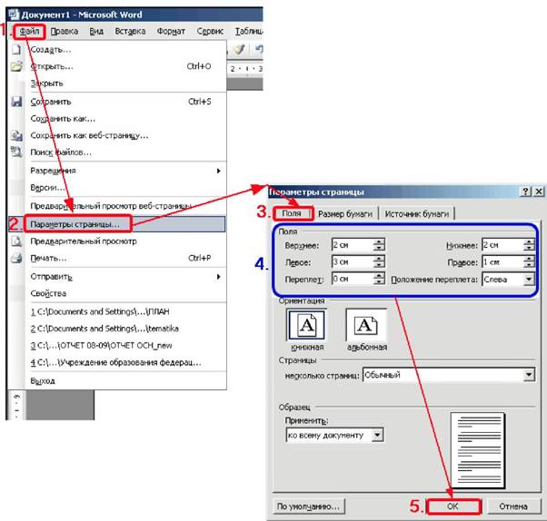Click the Правое margin field
This screenshot has width=547, height=521.
pyautogui.click(x=502, y=261)
